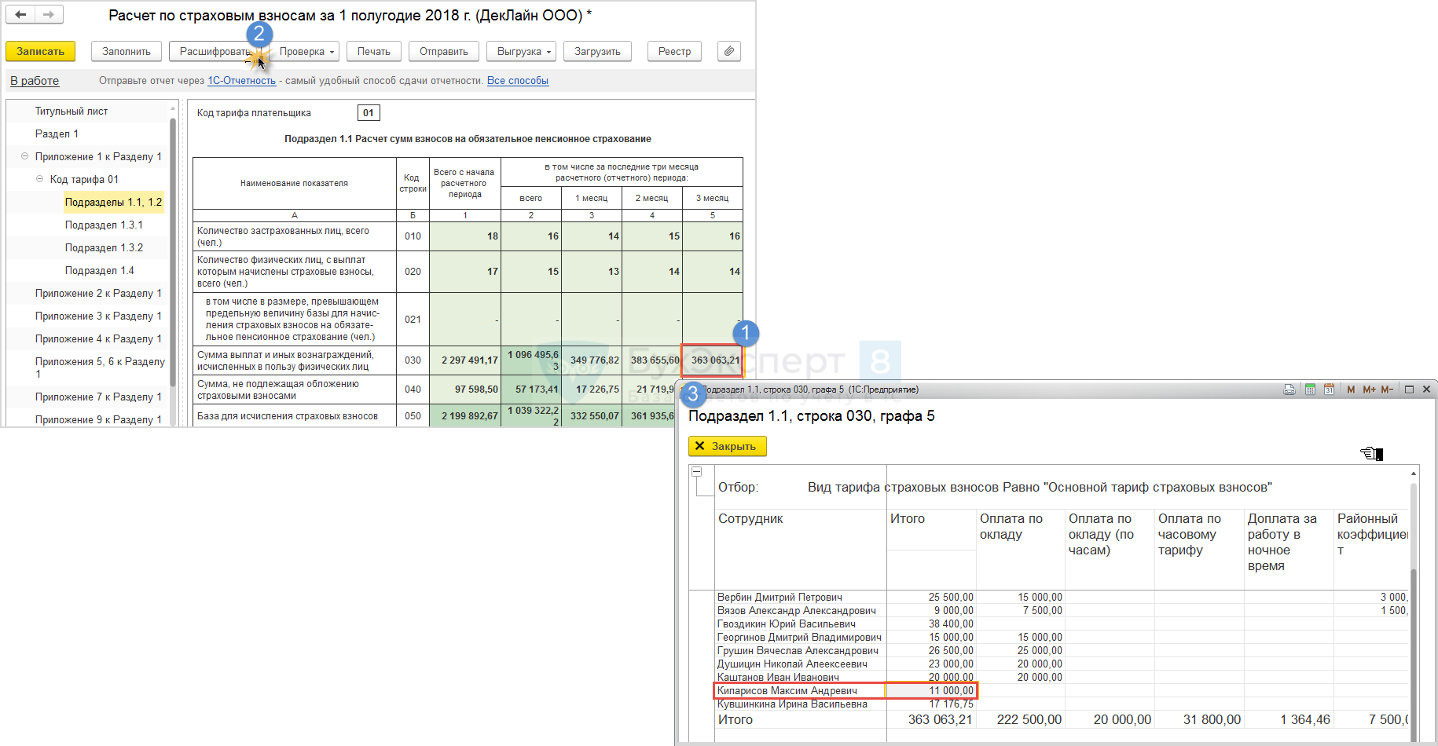
Task: Select Приложения 5, 6 к Разделу 1
Action: click(100, 368)
